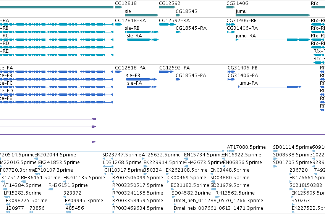Select EST SD01705.5prime

pos(293,163)
